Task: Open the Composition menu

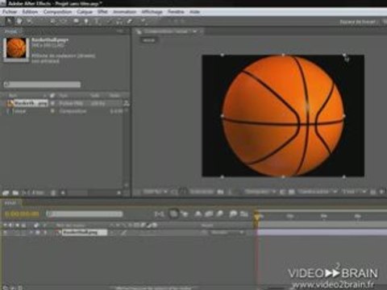Action: point(57,12)
